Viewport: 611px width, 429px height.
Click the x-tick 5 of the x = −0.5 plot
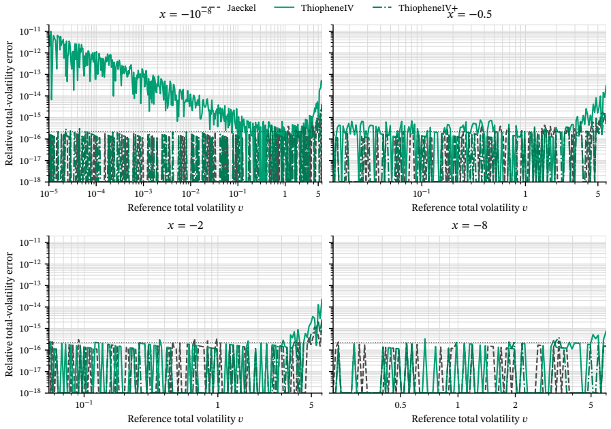tap(598, 193)
